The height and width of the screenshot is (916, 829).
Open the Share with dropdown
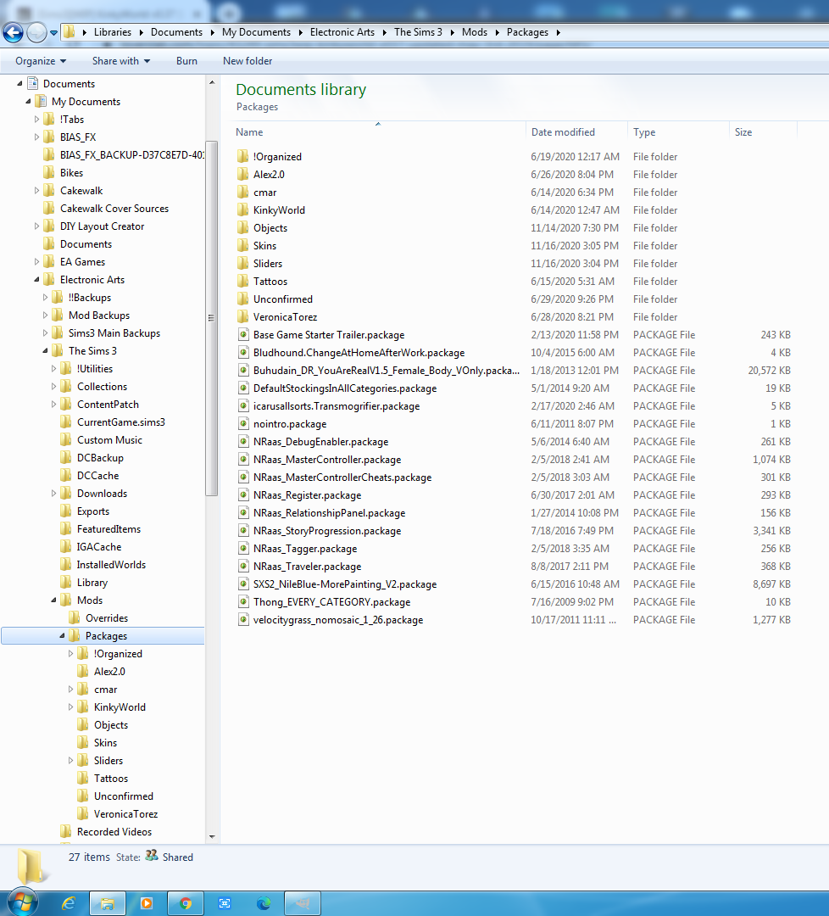pyautogui.click(x=121, y=61)
